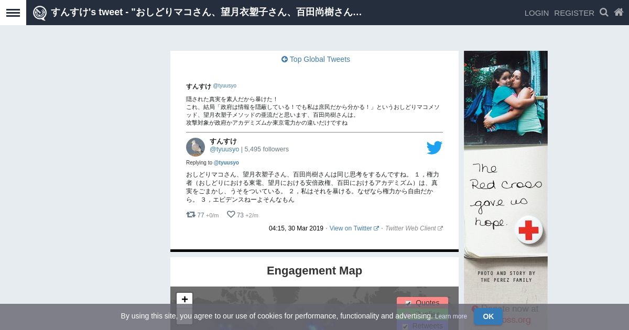Click the Red Cross advertisement image
Screen dimensions: 629x330
point(506,190)
